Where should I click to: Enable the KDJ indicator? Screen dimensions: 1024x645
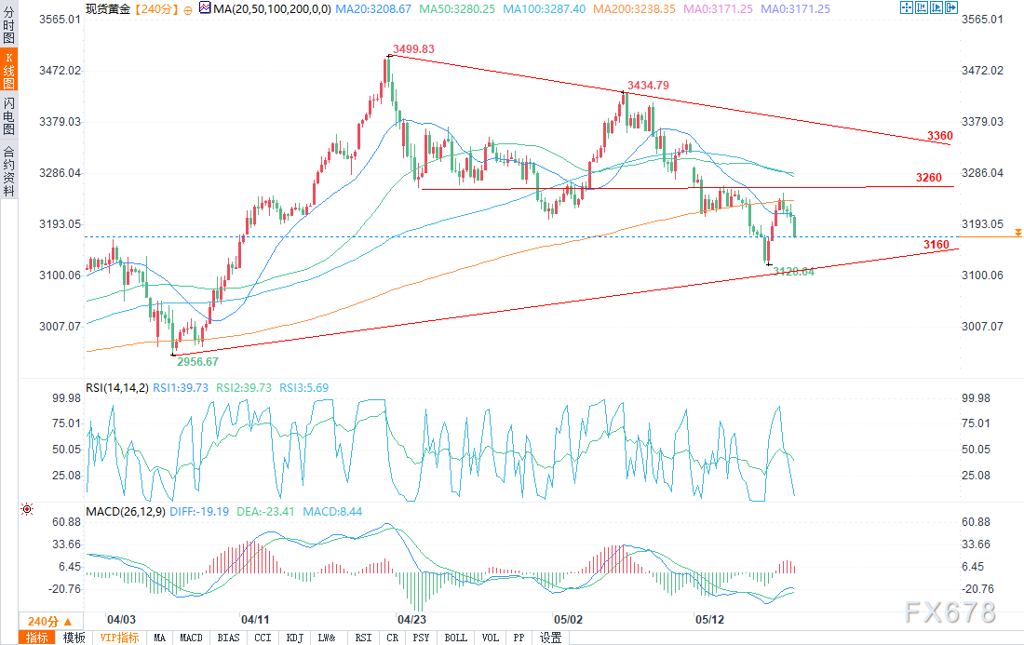[294, 638]
